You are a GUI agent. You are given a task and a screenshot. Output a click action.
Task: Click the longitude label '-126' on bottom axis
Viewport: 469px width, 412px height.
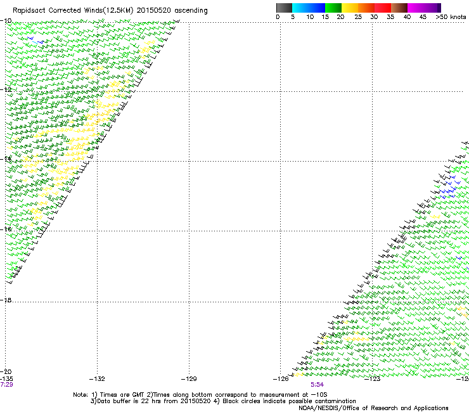(x=281, y=379)
